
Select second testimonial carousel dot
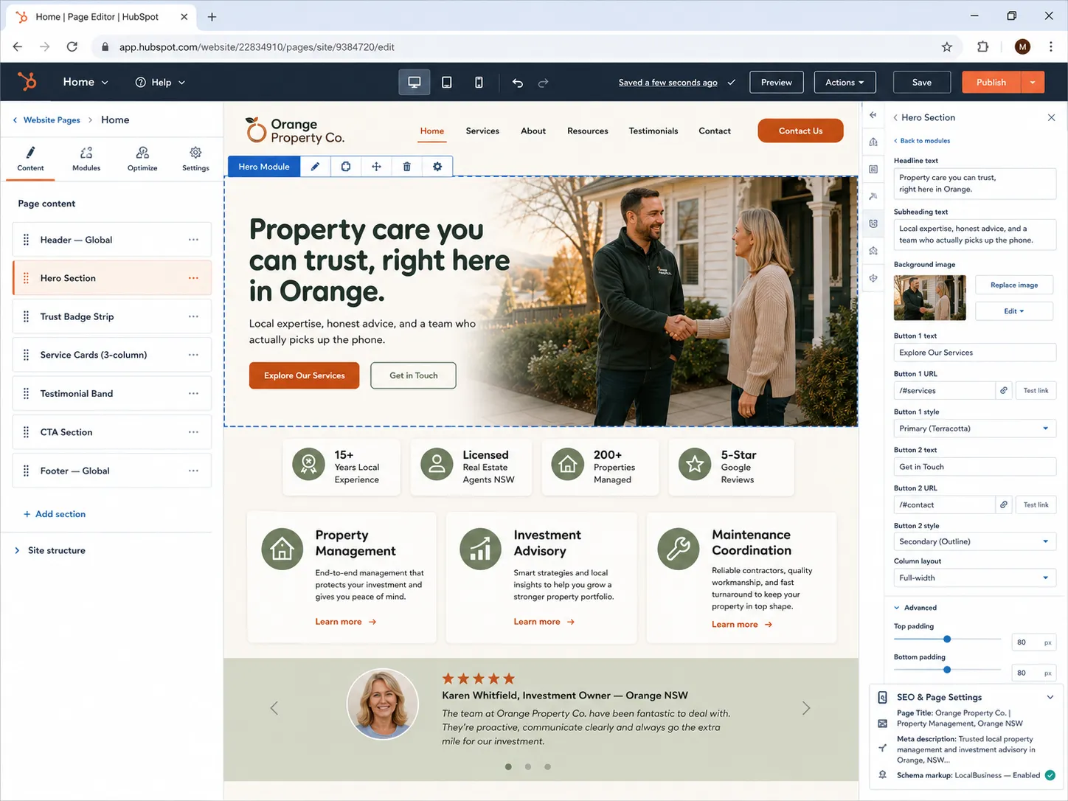[x=528, y=767]
